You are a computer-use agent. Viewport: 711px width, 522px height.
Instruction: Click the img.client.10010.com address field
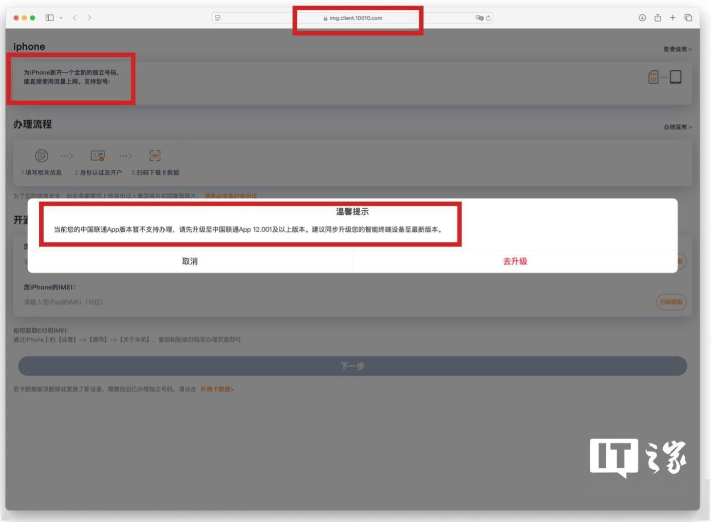(352, 18)
